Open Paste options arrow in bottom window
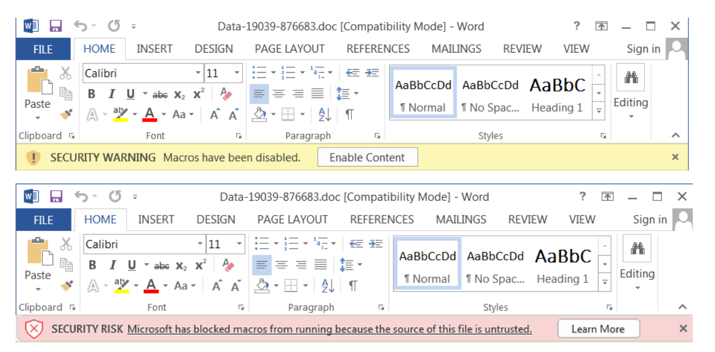This screenshot has width=715, height=352. 38,289
